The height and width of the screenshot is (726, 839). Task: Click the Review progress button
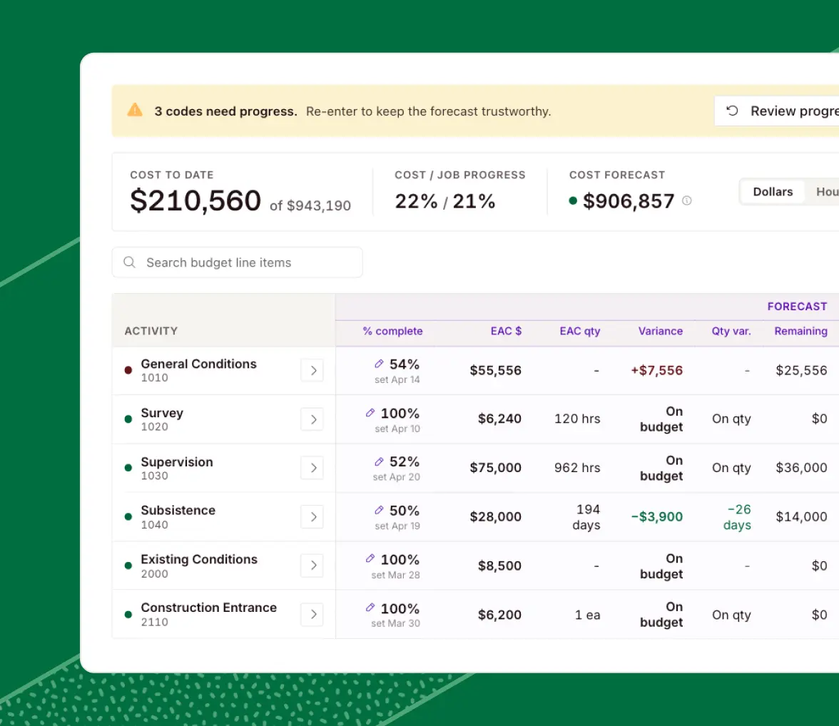pyautogui.click(x=777, y=111)
